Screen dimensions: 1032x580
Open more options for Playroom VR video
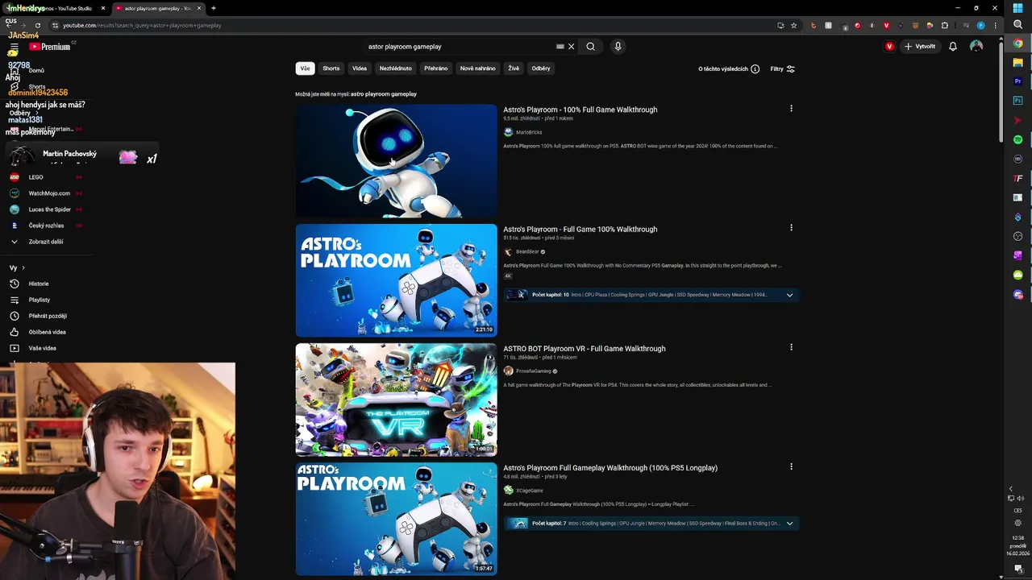pyautogui.click(x=791, y=347)
